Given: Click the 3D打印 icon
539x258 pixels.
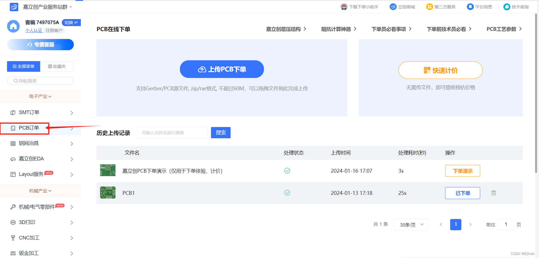Looking at the screenshot, I should coord(13,222).
